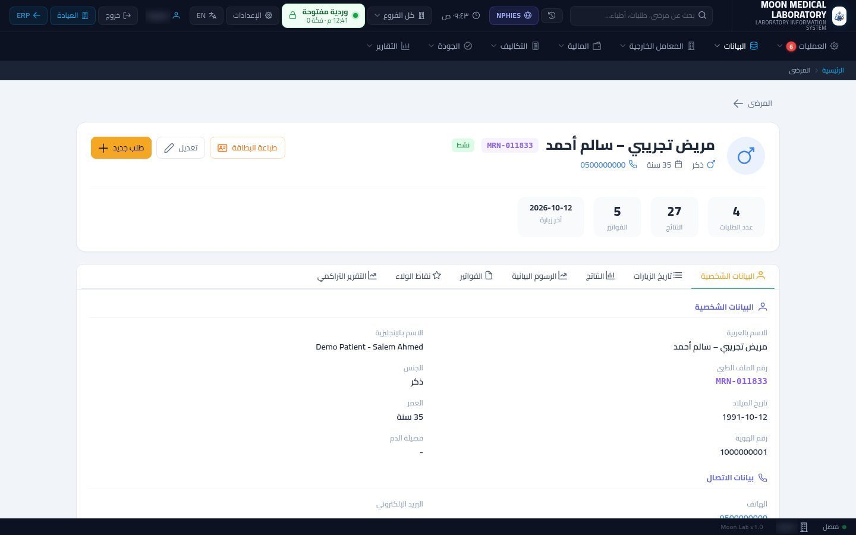Click the search field for patients and orders
The image size is (856, 535).
(x=641, y=15)
